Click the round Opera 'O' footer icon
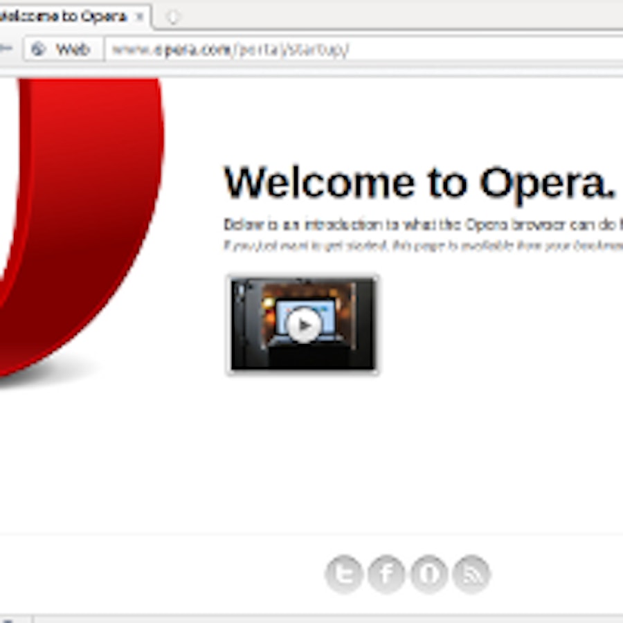Screen dimensions: 623x623 (429, 574)
